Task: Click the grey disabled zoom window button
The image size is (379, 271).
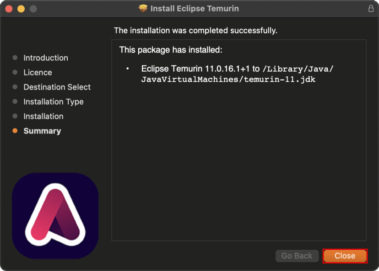Action: 33,9
